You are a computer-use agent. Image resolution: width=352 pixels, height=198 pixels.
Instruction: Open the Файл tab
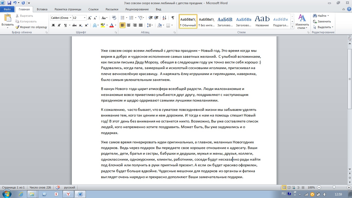click(x=7, y=9)
